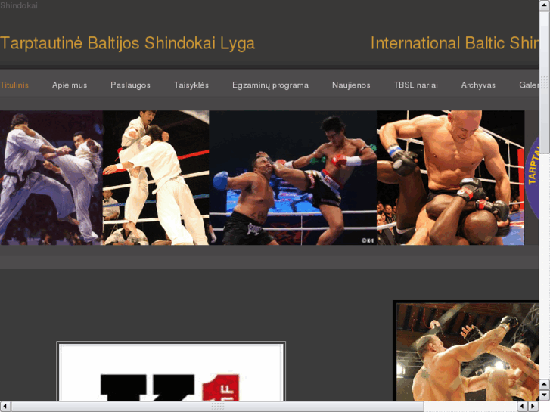
Task: Open the Titulinis menu item
Action: pos(14,85)
